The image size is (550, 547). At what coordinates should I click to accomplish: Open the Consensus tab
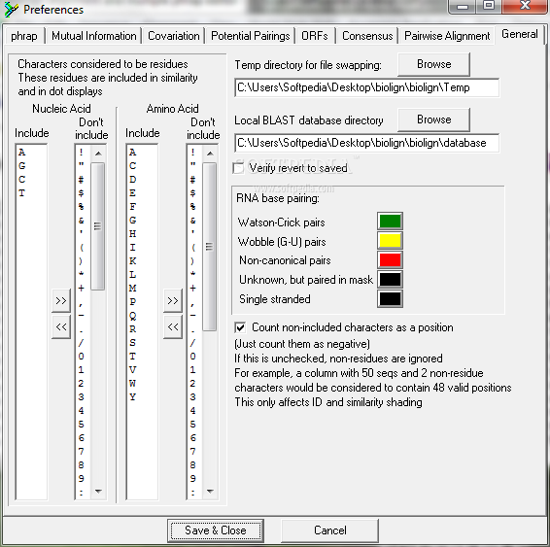click(x=367, y=36)
